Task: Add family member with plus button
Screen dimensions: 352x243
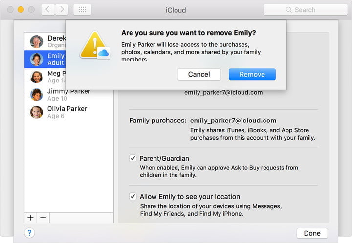Action: pos(30,218)
